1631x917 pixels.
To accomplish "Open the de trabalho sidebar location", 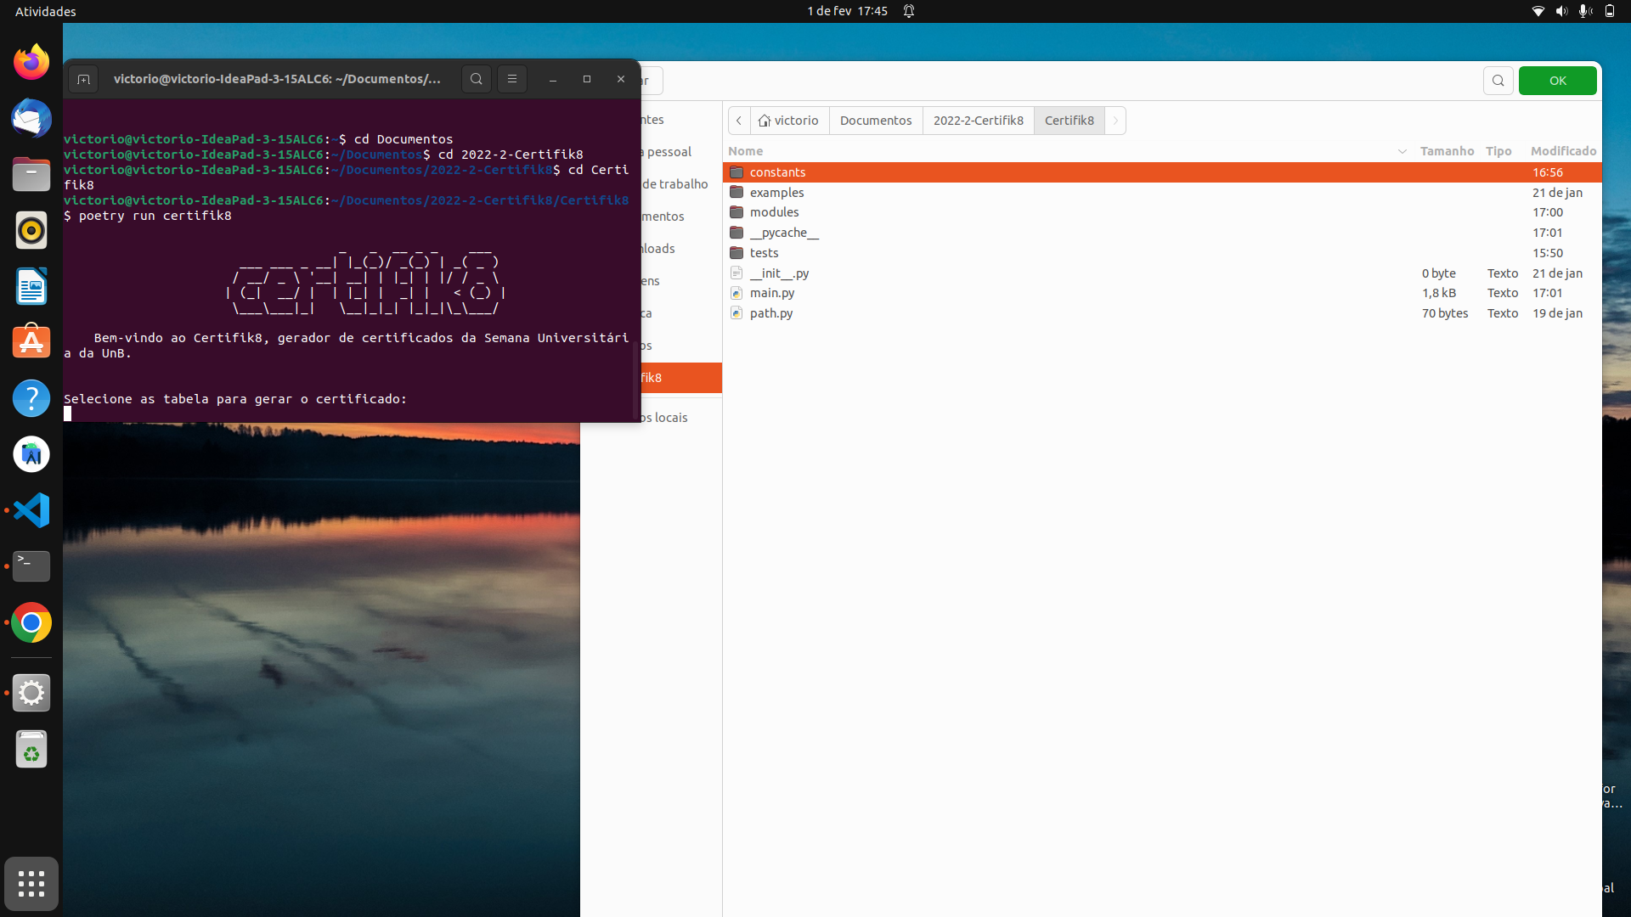I will [x=681, y=184].
